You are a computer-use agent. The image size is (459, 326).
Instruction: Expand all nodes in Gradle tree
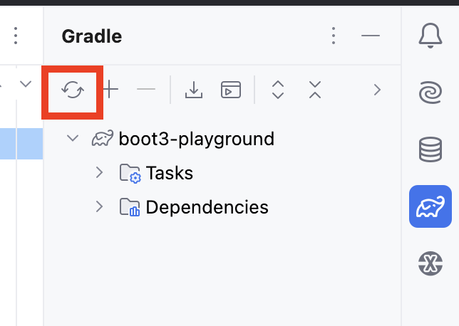[278, 90]
